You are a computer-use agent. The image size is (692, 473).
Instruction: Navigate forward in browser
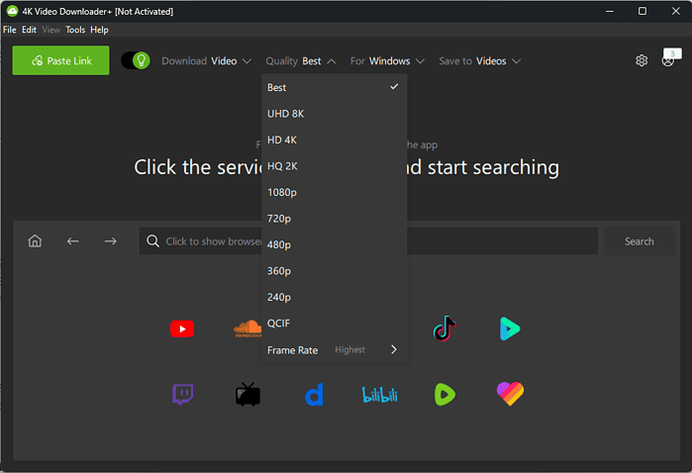pos(110,240)
